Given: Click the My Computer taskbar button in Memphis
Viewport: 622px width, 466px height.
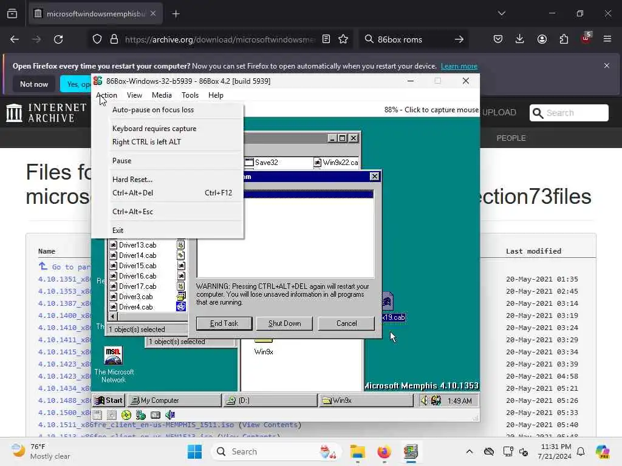Looking at the screenshot, I should [x=174, y=400].
